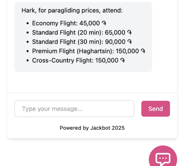The height and width of the screenshot is (166, 183).
Task: Click the 45,000 price value
Action: [x=89, y=23]
